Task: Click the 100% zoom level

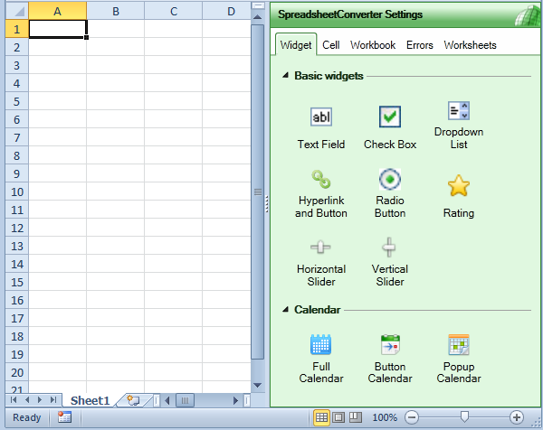Action: pyautogui.click(x=385, y=417)
